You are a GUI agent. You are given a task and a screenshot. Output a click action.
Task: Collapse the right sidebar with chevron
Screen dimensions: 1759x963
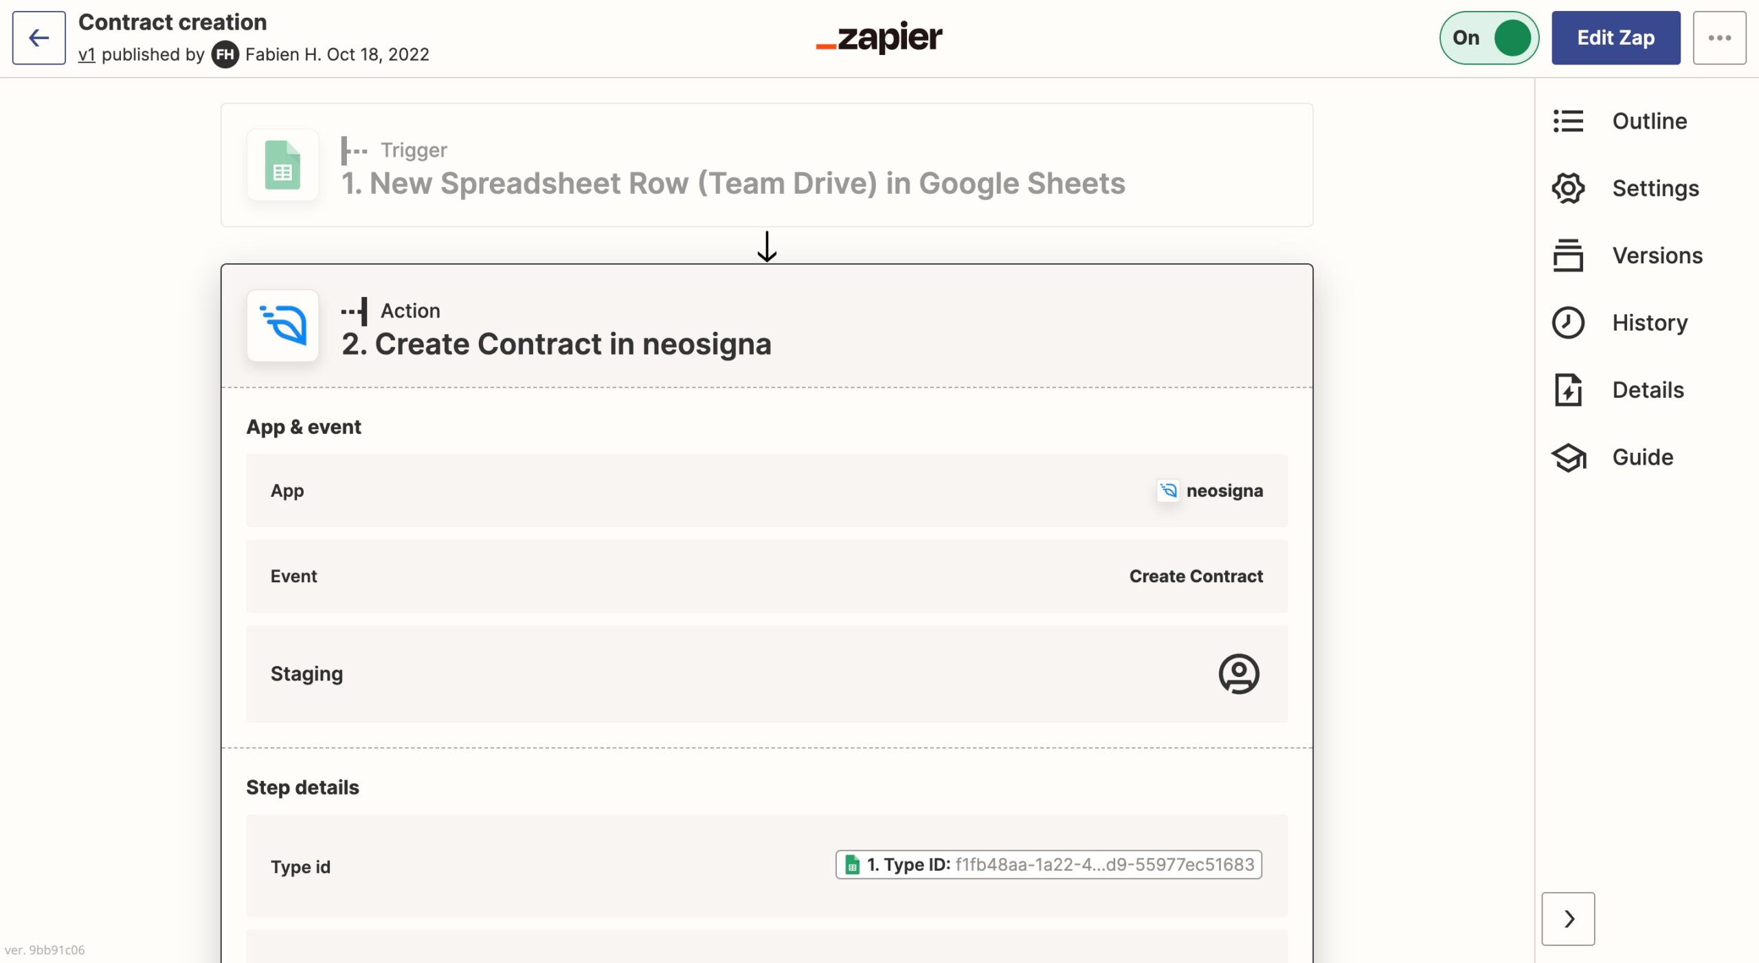point(1568,919)
